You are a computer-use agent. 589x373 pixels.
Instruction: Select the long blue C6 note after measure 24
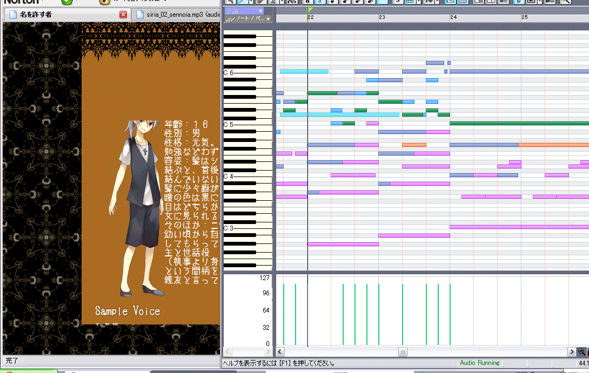coord(519,71)
